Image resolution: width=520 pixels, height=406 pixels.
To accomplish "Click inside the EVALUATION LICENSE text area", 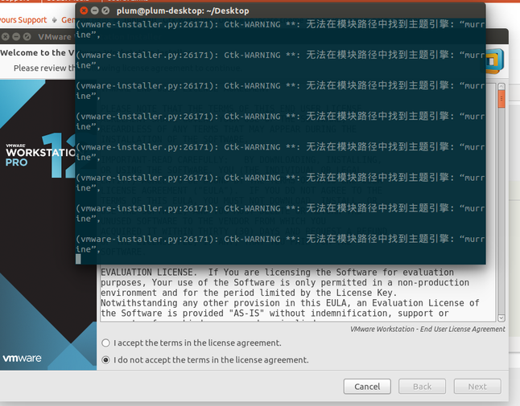I will [x=290, y=293].
